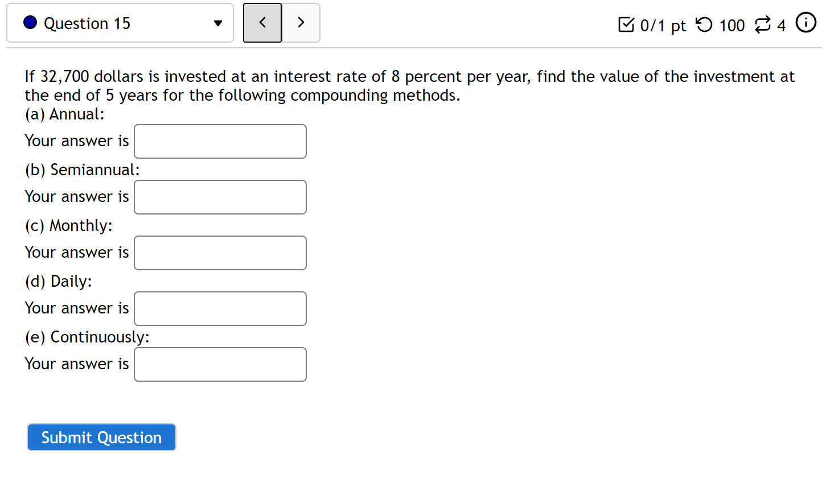Viewport: 822px width, 487px height.
Task: Click the Submit Question button
Action: [101, 437]
